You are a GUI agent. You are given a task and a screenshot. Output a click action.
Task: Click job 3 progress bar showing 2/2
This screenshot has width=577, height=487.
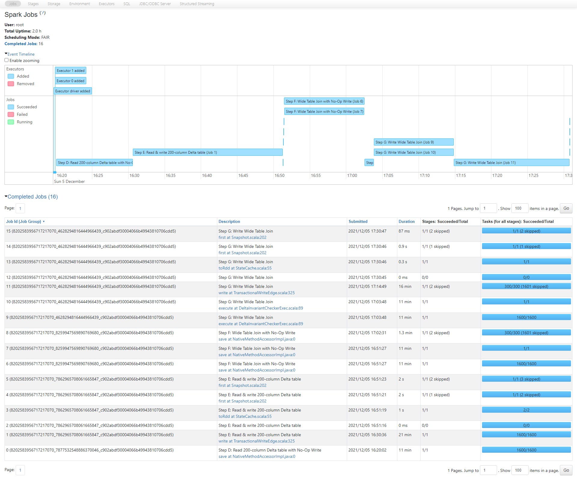526,410
